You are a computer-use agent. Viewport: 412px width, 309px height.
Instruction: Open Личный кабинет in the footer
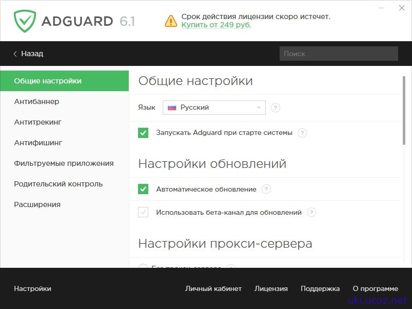pos(213,288)
